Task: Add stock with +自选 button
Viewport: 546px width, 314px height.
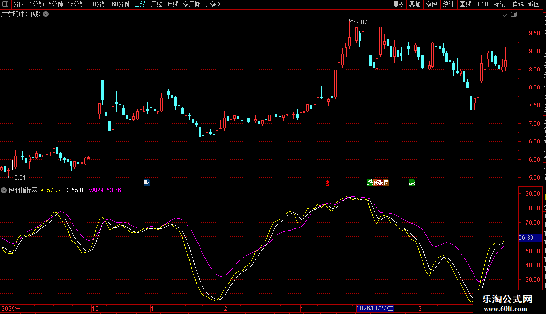Action: pyautogui.click(x=517, y=4)
